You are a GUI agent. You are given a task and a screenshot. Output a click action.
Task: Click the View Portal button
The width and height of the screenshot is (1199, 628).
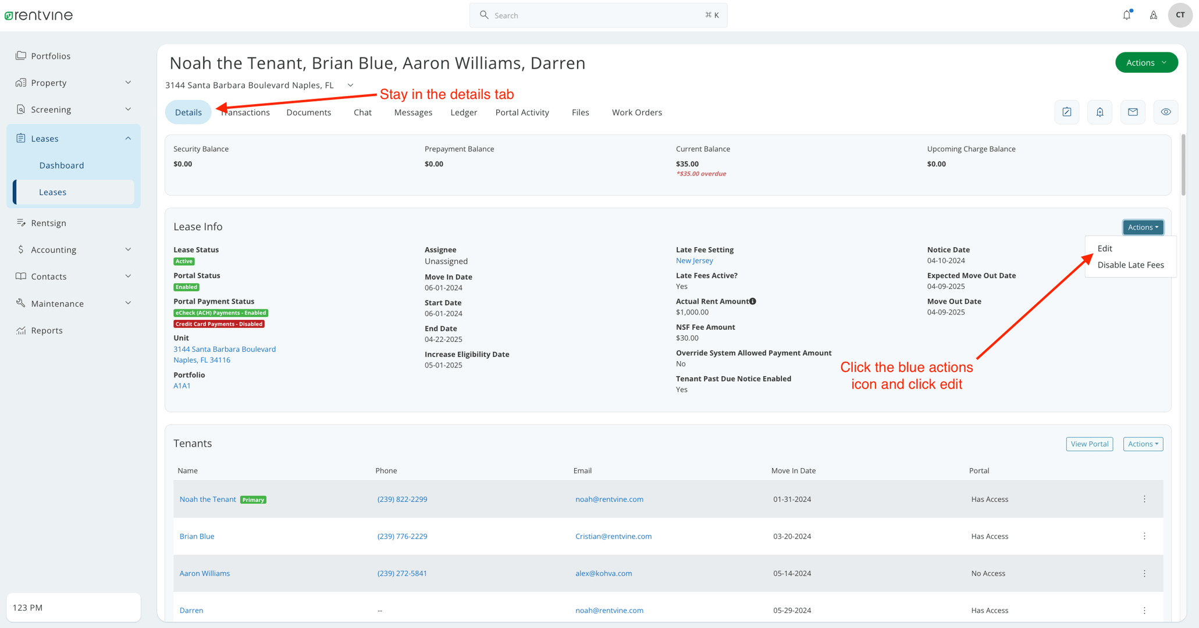pyautogui.click(x=1089, y=443)
